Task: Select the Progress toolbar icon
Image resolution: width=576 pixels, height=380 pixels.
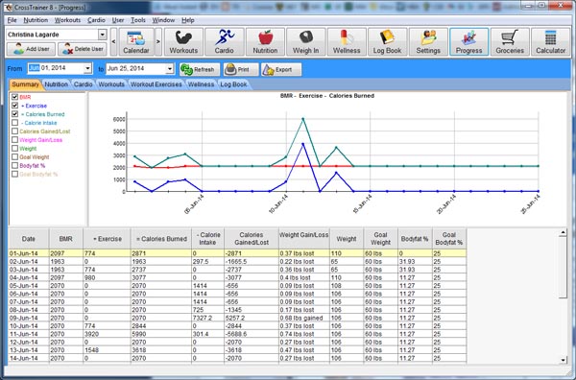Action: pos(469,42)
